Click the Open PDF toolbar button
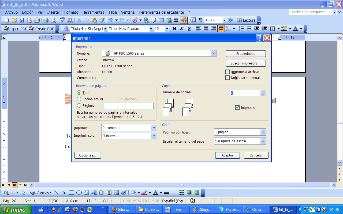The width and height of the screenshot is (343, 214). point(16,29)
